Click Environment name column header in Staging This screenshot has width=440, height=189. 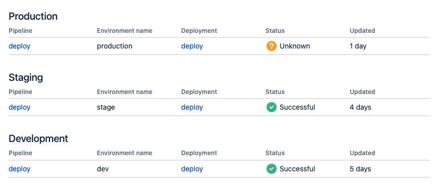click(x=124, y=91)
